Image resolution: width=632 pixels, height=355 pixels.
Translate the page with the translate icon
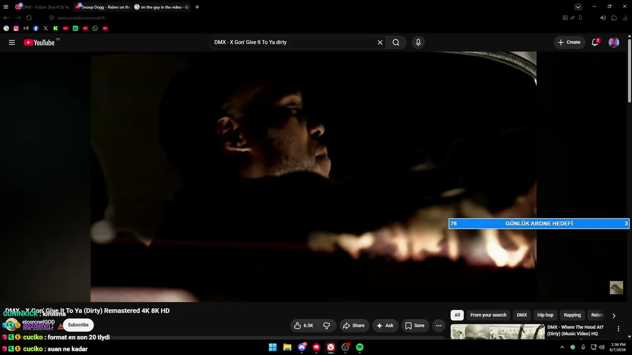pyautogui.click(x=573, y=18)
